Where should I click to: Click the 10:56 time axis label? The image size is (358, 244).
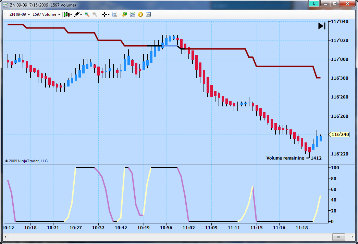click(x=166, y=228)
